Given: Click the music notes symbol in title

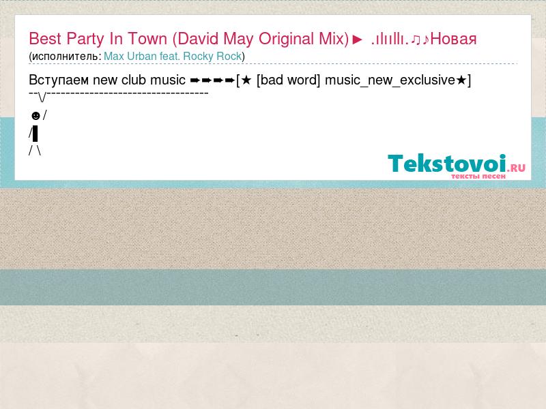Looking at the screenshot, I should (x=420, y=40).
